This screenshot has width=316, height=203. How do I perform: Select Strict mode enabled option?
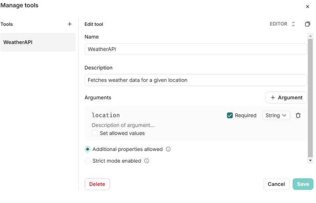(x=88, y=161)
